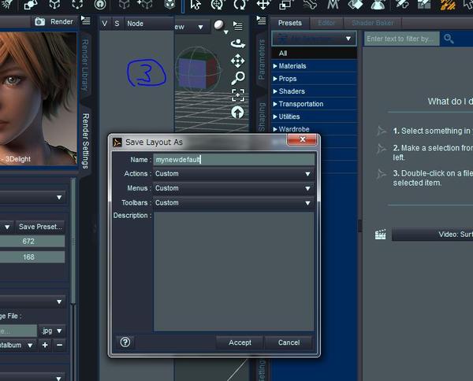The image size is (473, 381).
Task: Select the Node Selection arrow tool
Action: pyautogui.click(x=196, y=5)
